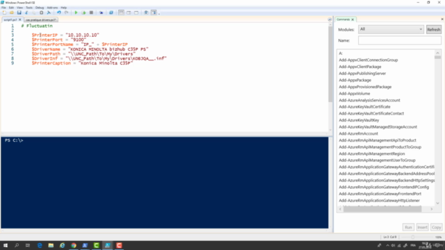Select the Commands add-on tab

343,19
